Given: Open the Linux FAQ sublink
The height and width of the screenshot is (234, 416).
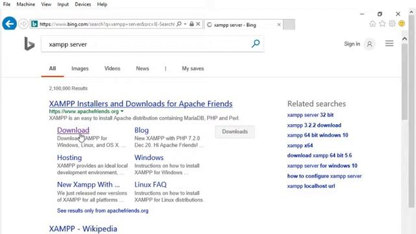Looking at the screenshot, I should click(x=150, y=185).
